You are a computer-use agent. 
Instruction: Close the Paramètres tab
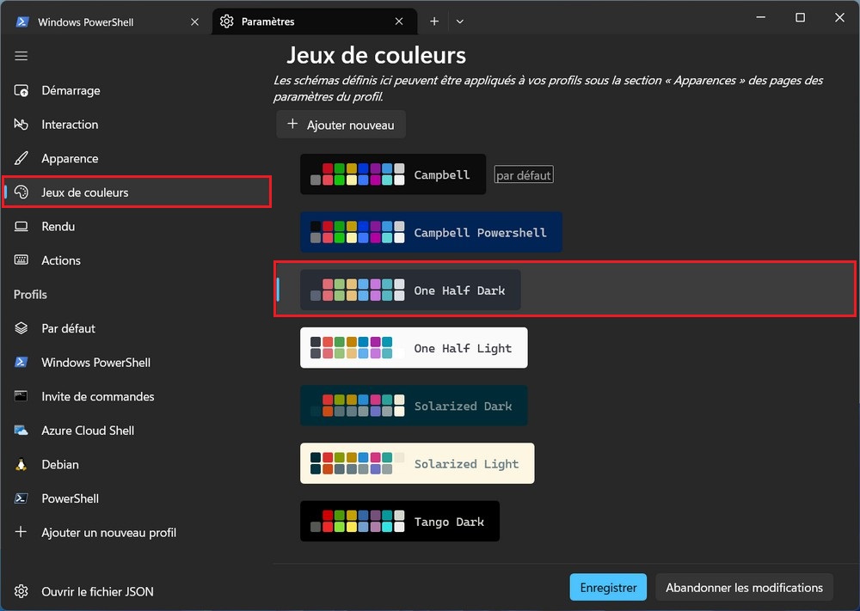click(399, 21)
